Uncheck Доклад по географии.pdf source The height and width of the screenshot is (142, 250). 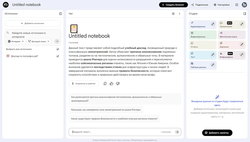[58, 56]
